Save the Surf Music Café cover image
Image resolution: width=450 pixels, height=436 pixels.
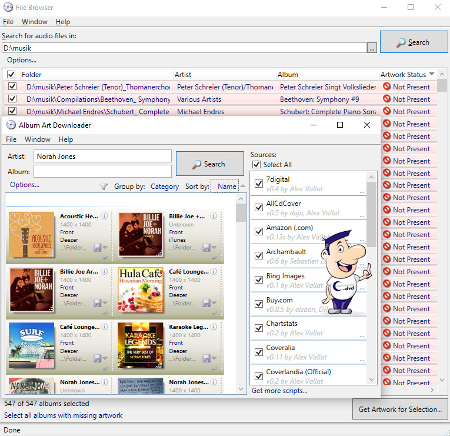tap(97, 358)
